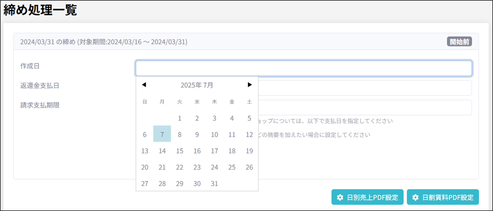Choose July 15 in the date picker
Image resolution: width=493 pixels, height=211 pixels.
click(x=180, y=151)
